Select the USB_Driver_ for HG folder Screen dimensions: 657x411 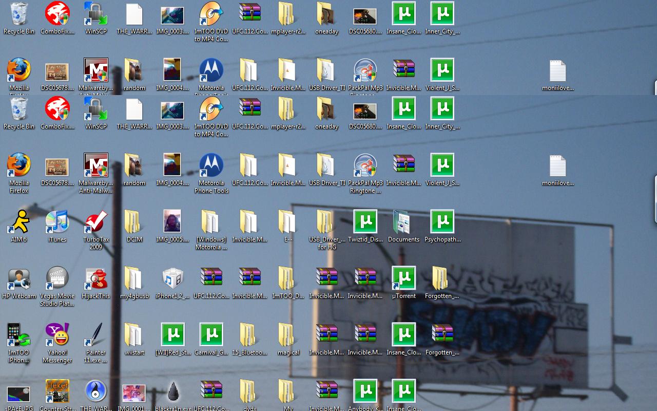pos(326,221)
